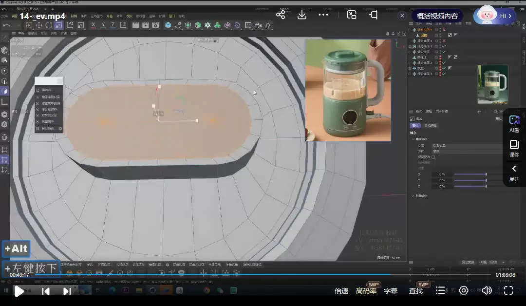Viewport: 526px width, 306px height.
Task: Collapse the expanded attribute section above the X, Y, Z sliders
Action: 413,139
